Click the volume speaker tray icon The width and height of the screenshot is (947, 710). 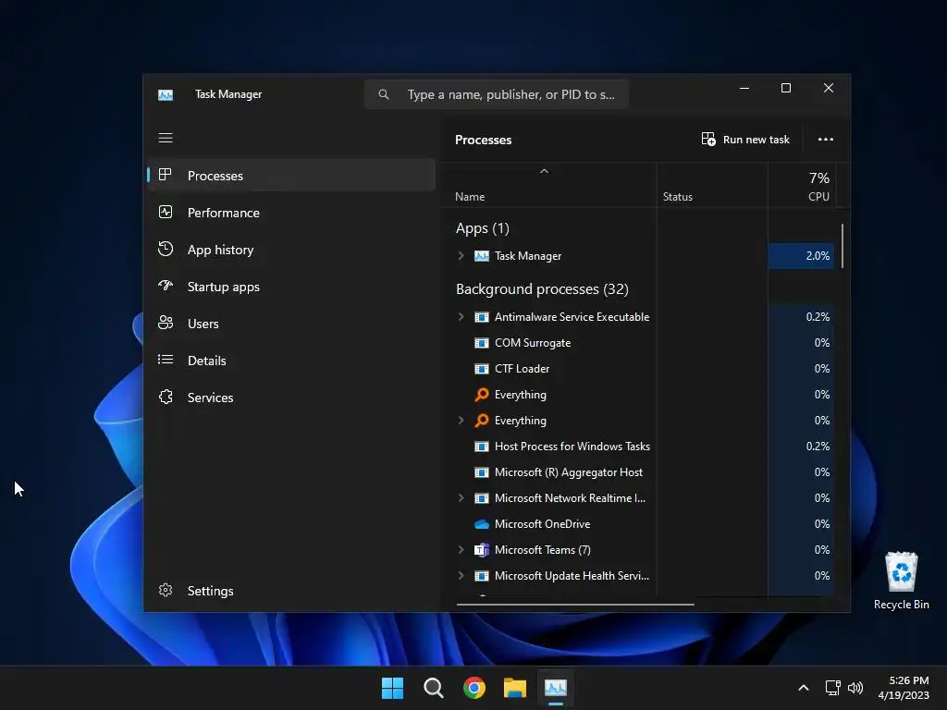[855, 688]
